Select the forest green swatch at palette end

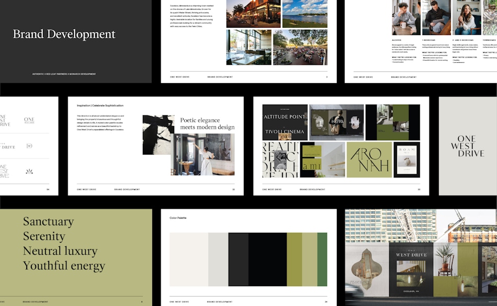pyautogui.click(x=322, y=259)
